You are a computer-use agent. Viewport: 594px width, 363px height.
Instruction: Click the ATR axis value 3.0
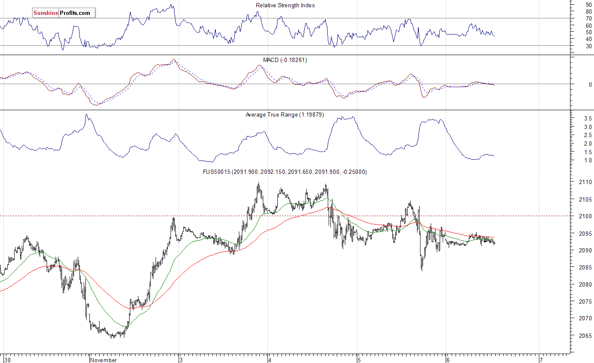[588, 127]
